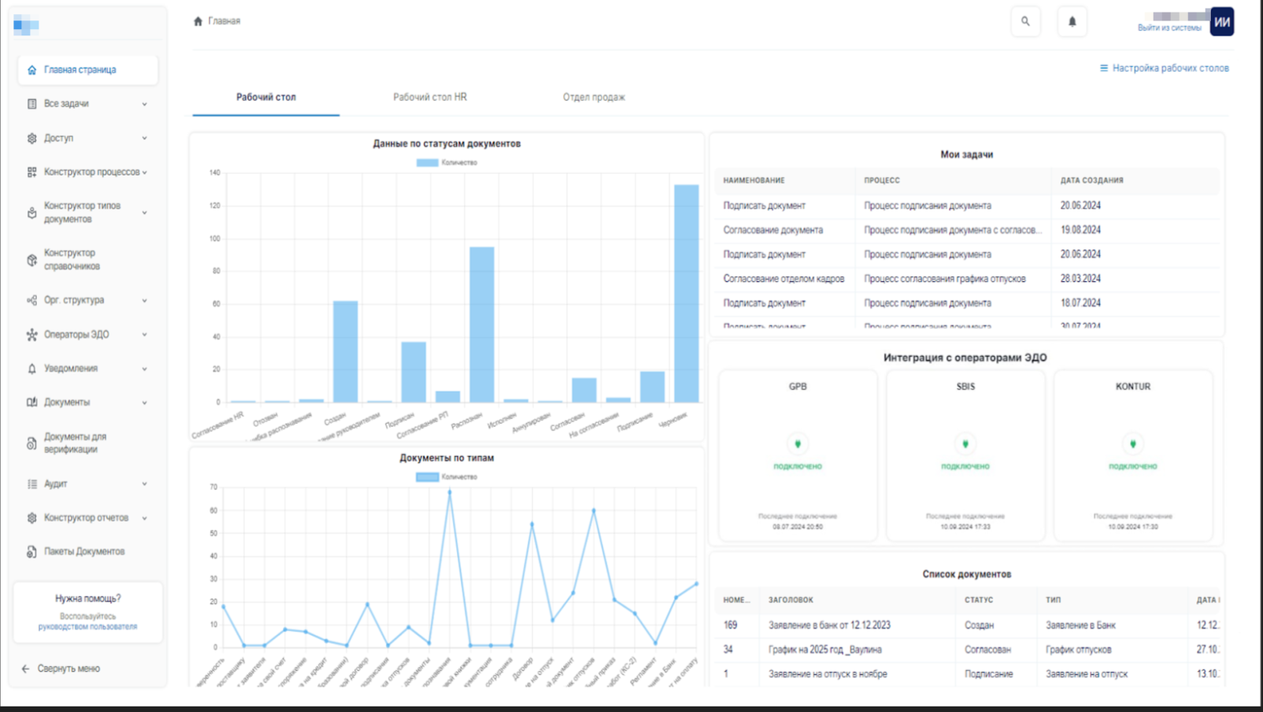Click the hamburger icon beside Настройка рабочих столов

click(x=1104, y=69)
